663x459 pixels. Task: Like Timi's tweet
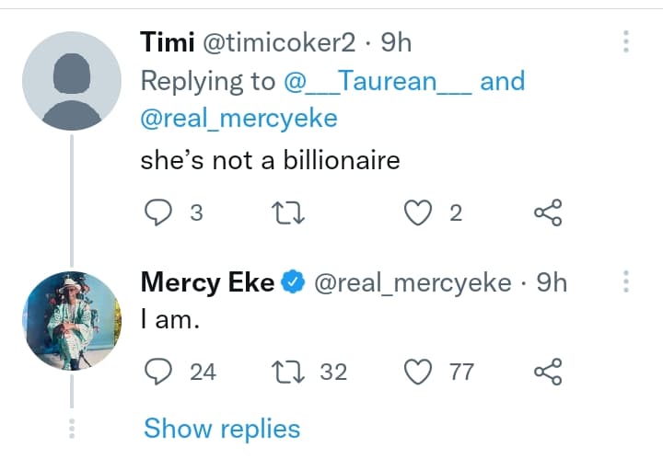click(420, 214)
